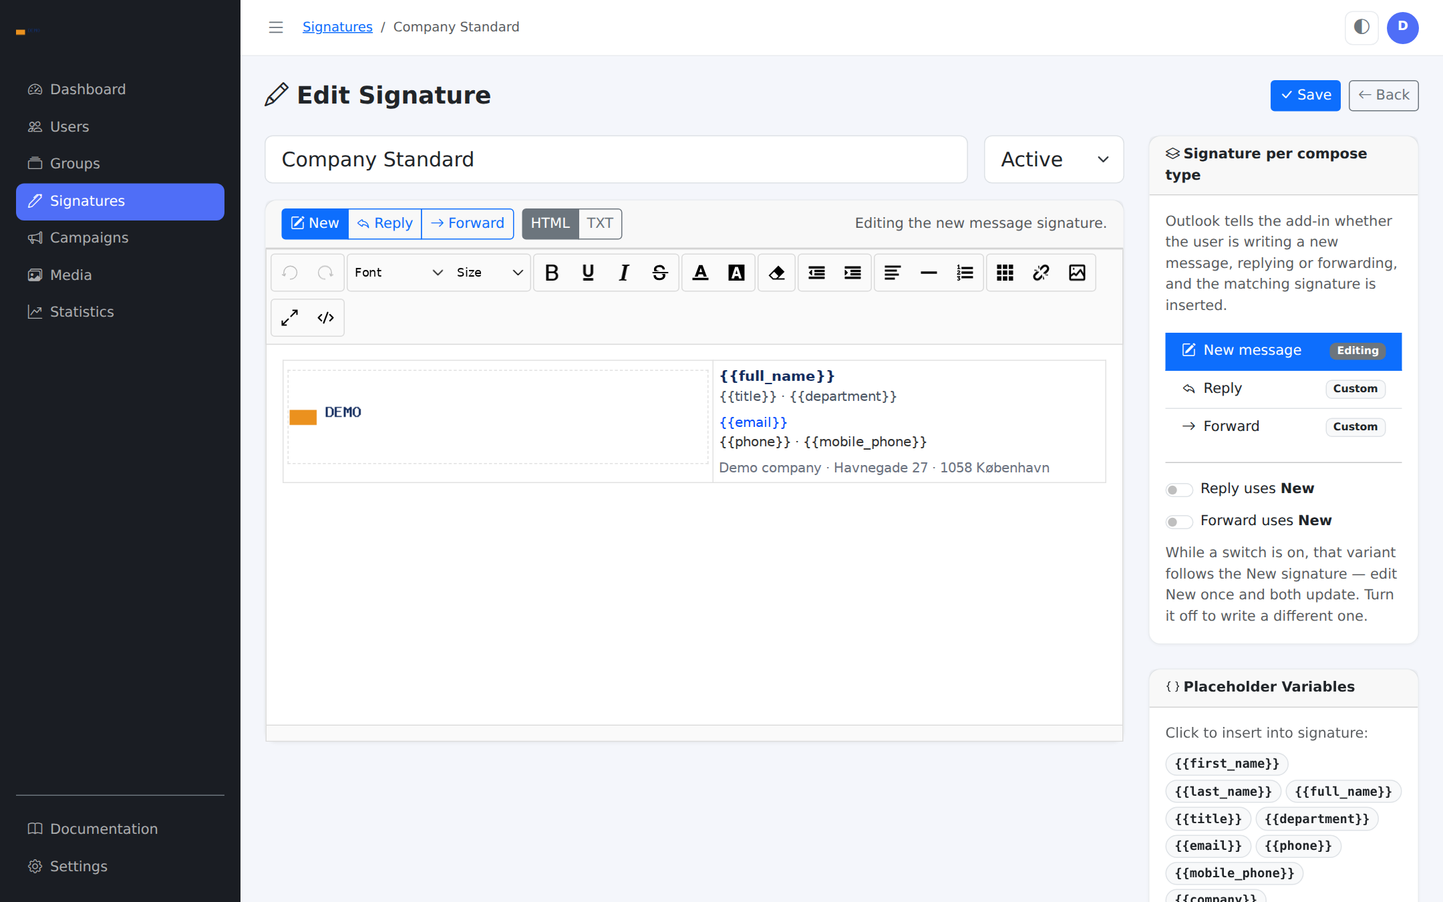Open the background highlight color tool
This screenshot has height=902, width=1443.
736,273
